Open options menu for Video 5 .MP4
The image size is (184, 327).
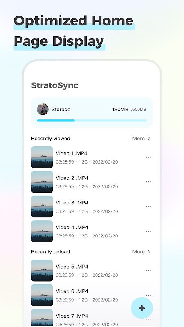[x=148, y=271]
